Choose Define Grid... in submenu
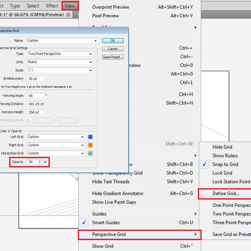 (225, 194)
